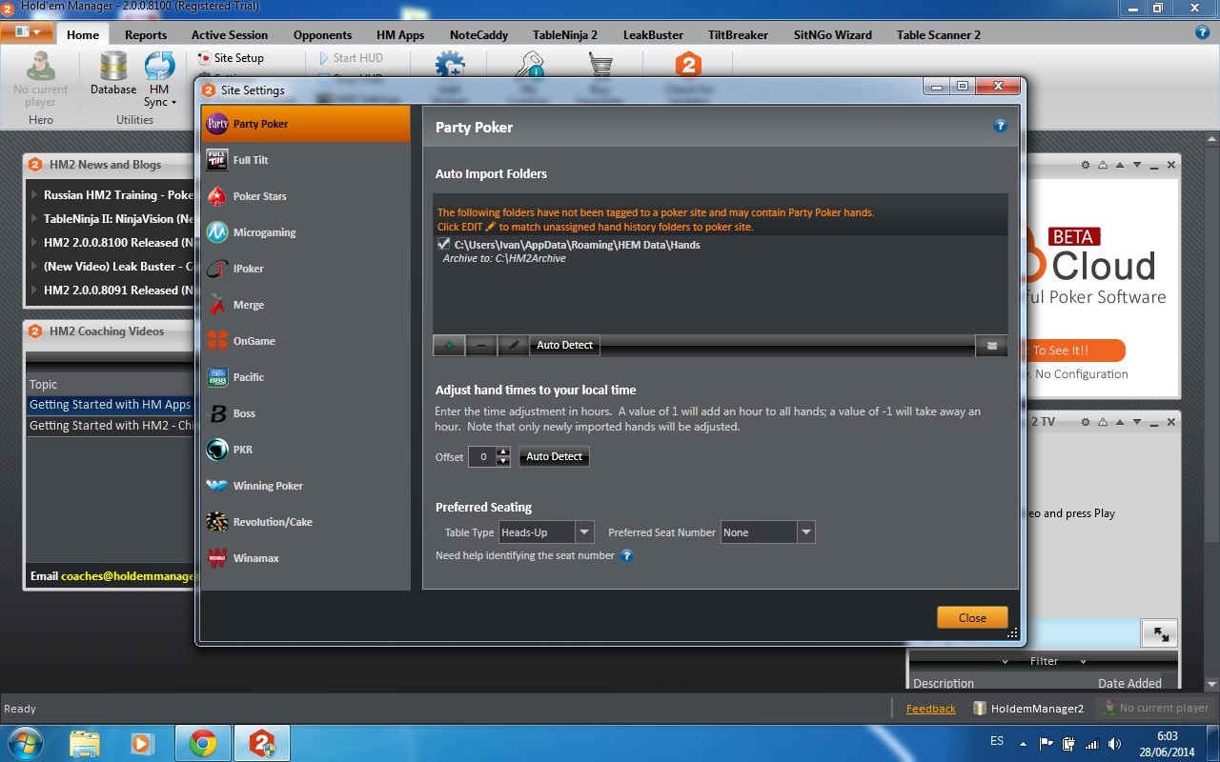Increase Offset value with up arrow

pos(503,451)
